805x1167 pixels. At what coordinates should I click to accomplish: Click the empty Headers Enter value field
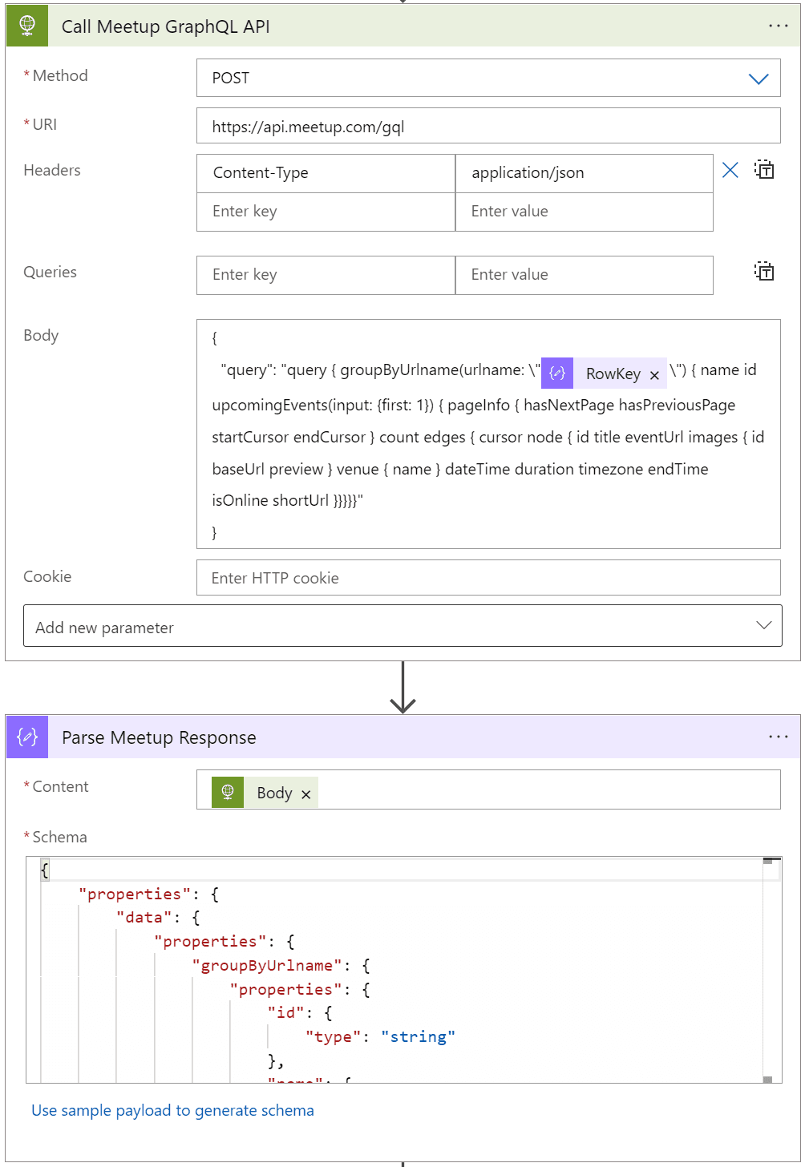[584, 212]
